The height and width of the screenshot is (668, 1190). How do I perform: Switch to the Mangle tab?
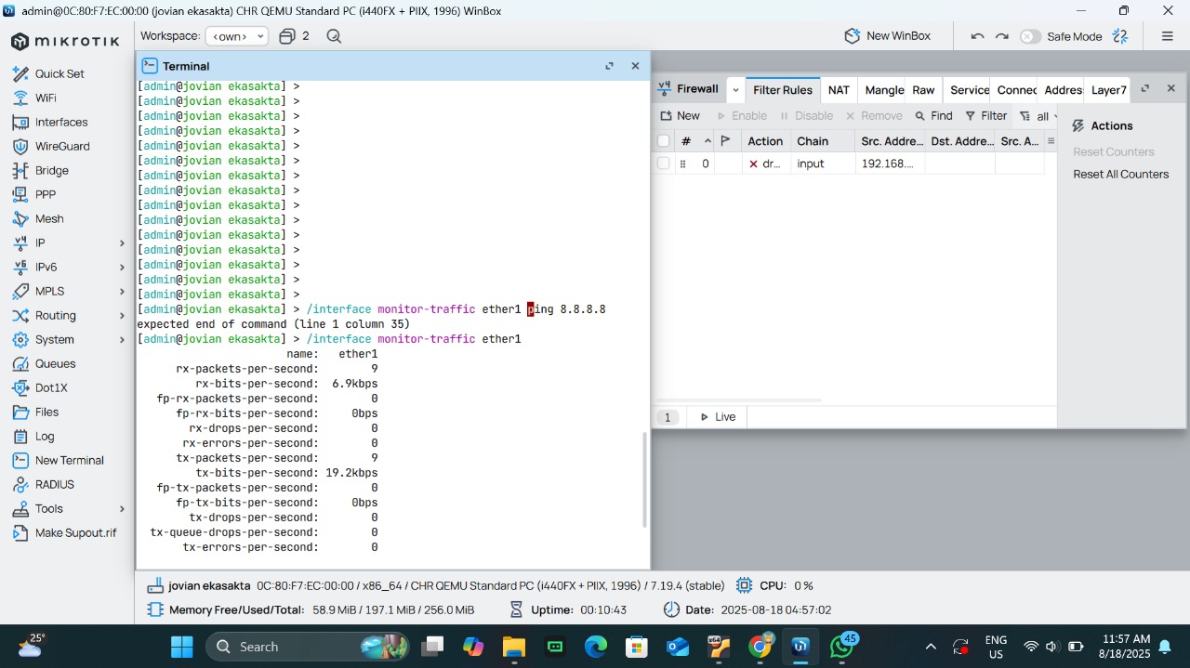click(883, 90)
